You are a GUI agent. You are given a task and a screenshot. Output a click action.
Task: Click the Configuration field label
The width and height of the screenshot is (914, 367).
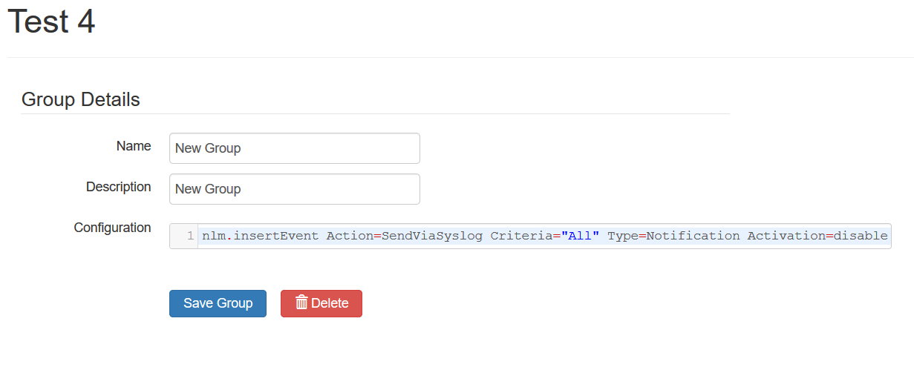click(113, 228)
